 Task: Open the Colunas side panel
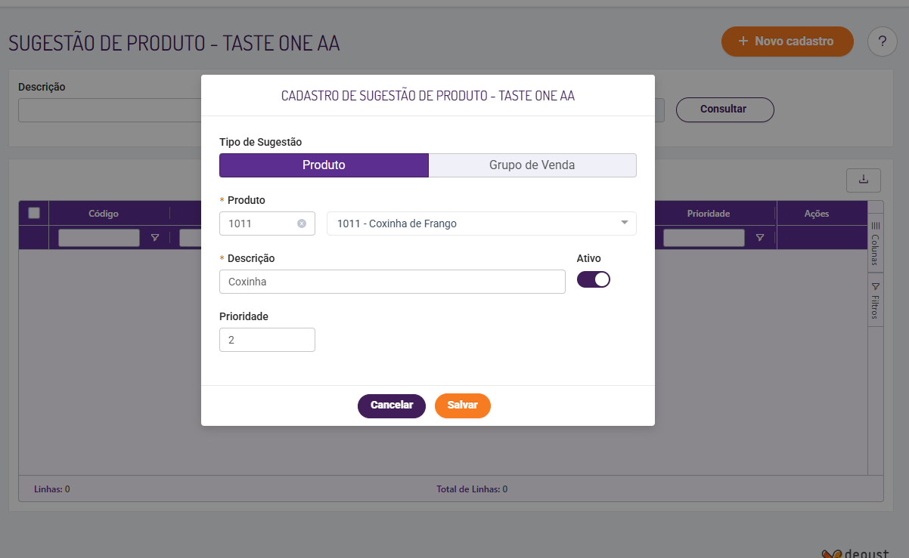(x=875, y=243)
